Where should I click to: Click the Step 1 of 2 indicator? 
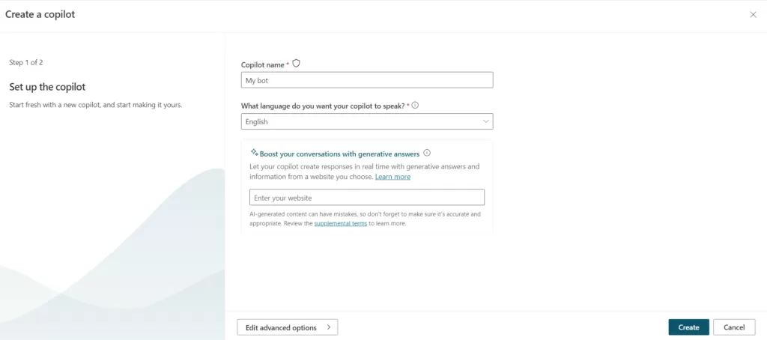pos(31,63)
